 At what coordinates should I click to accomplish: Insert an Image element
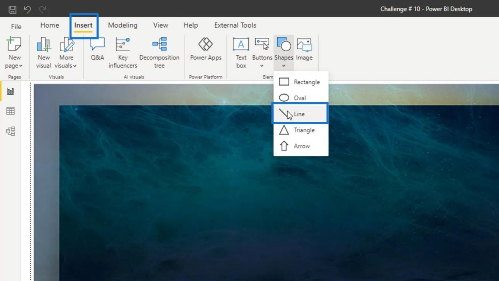point(304,50)
